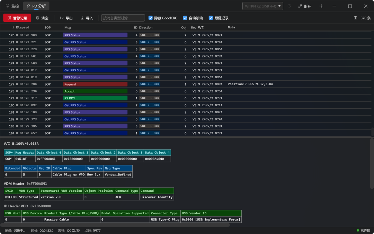The width and height of the screenshot is (374, 234).
Task: Click the Discover Identity command cell
Action: [157, 197]
